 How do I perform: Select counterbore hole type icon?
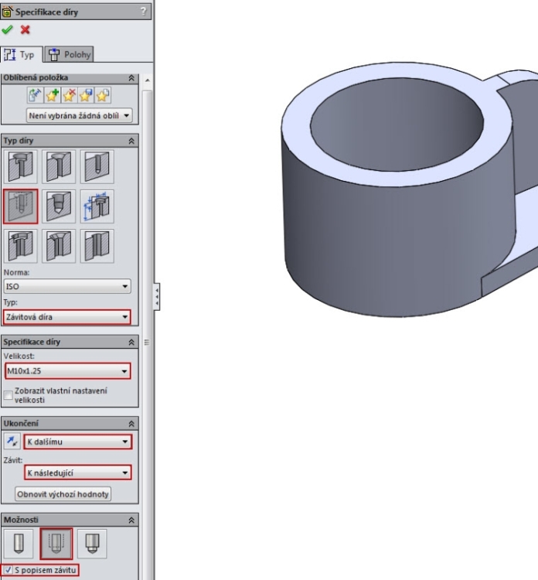21,166
